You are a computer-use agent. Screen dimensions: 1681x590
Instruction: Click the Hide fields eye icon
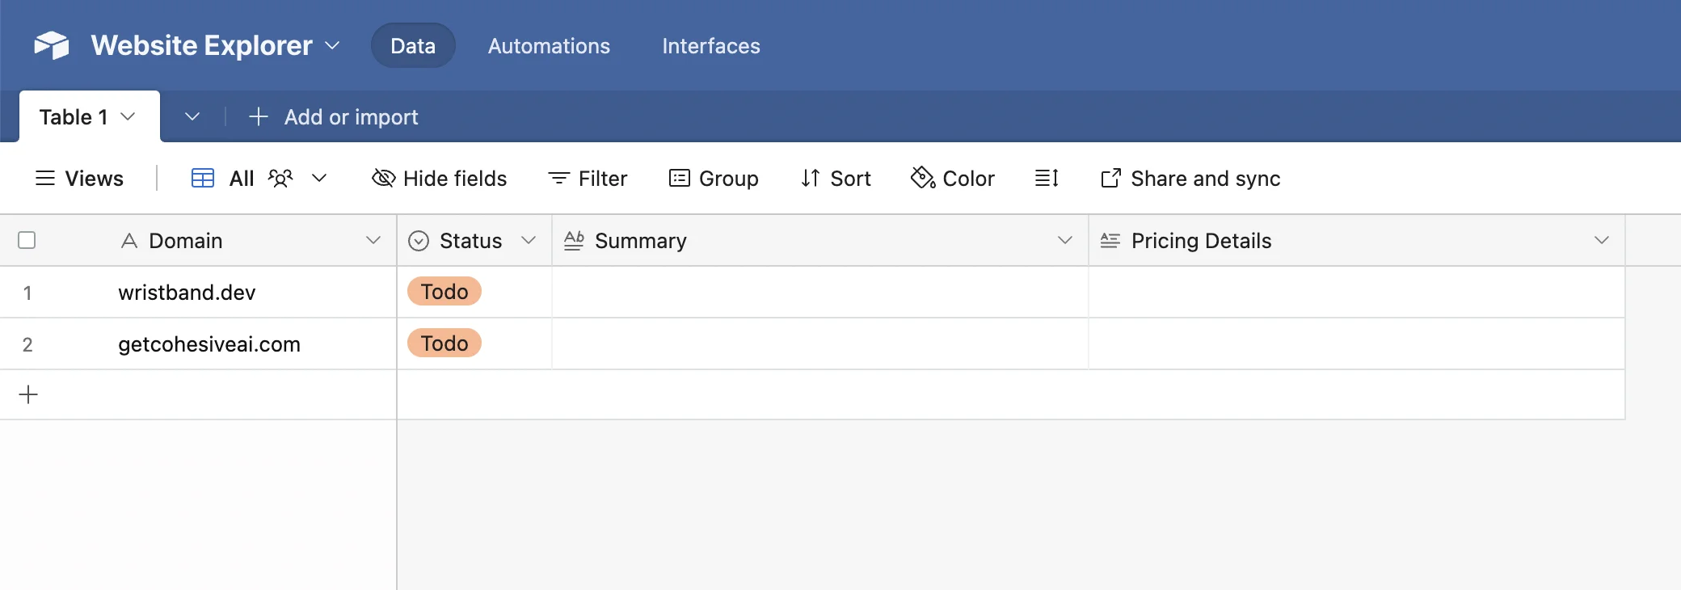[x=383, y=178]
